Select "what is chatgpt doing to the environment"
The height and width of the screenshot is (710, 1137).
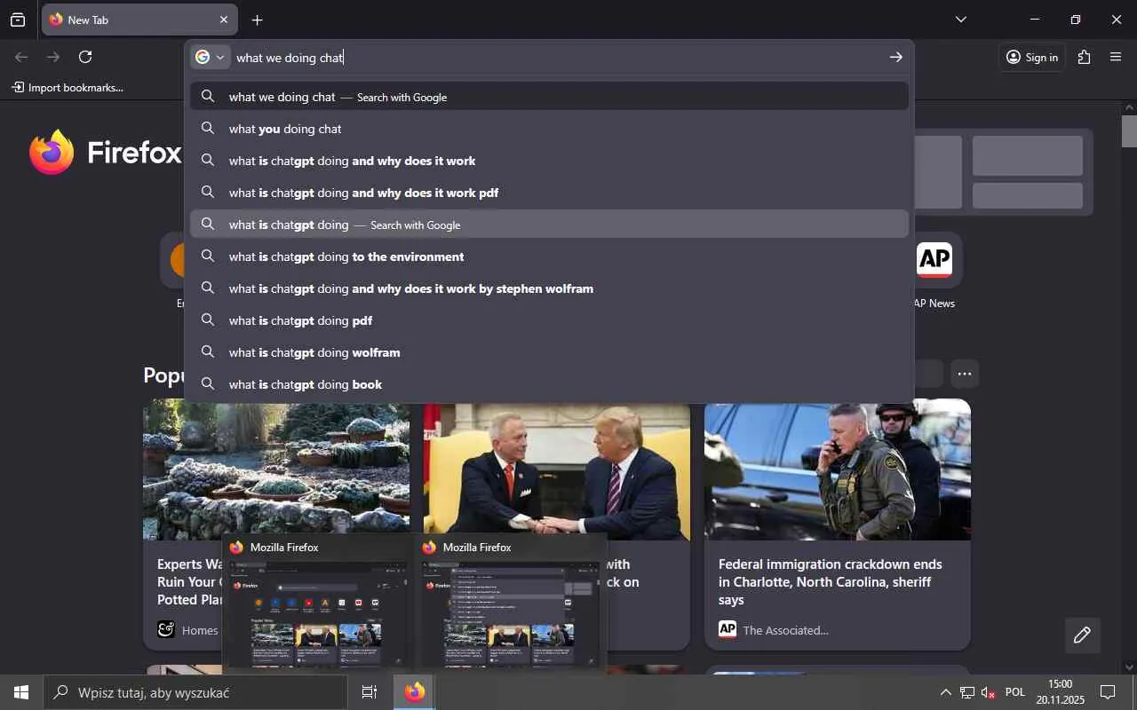pos(549,256)
